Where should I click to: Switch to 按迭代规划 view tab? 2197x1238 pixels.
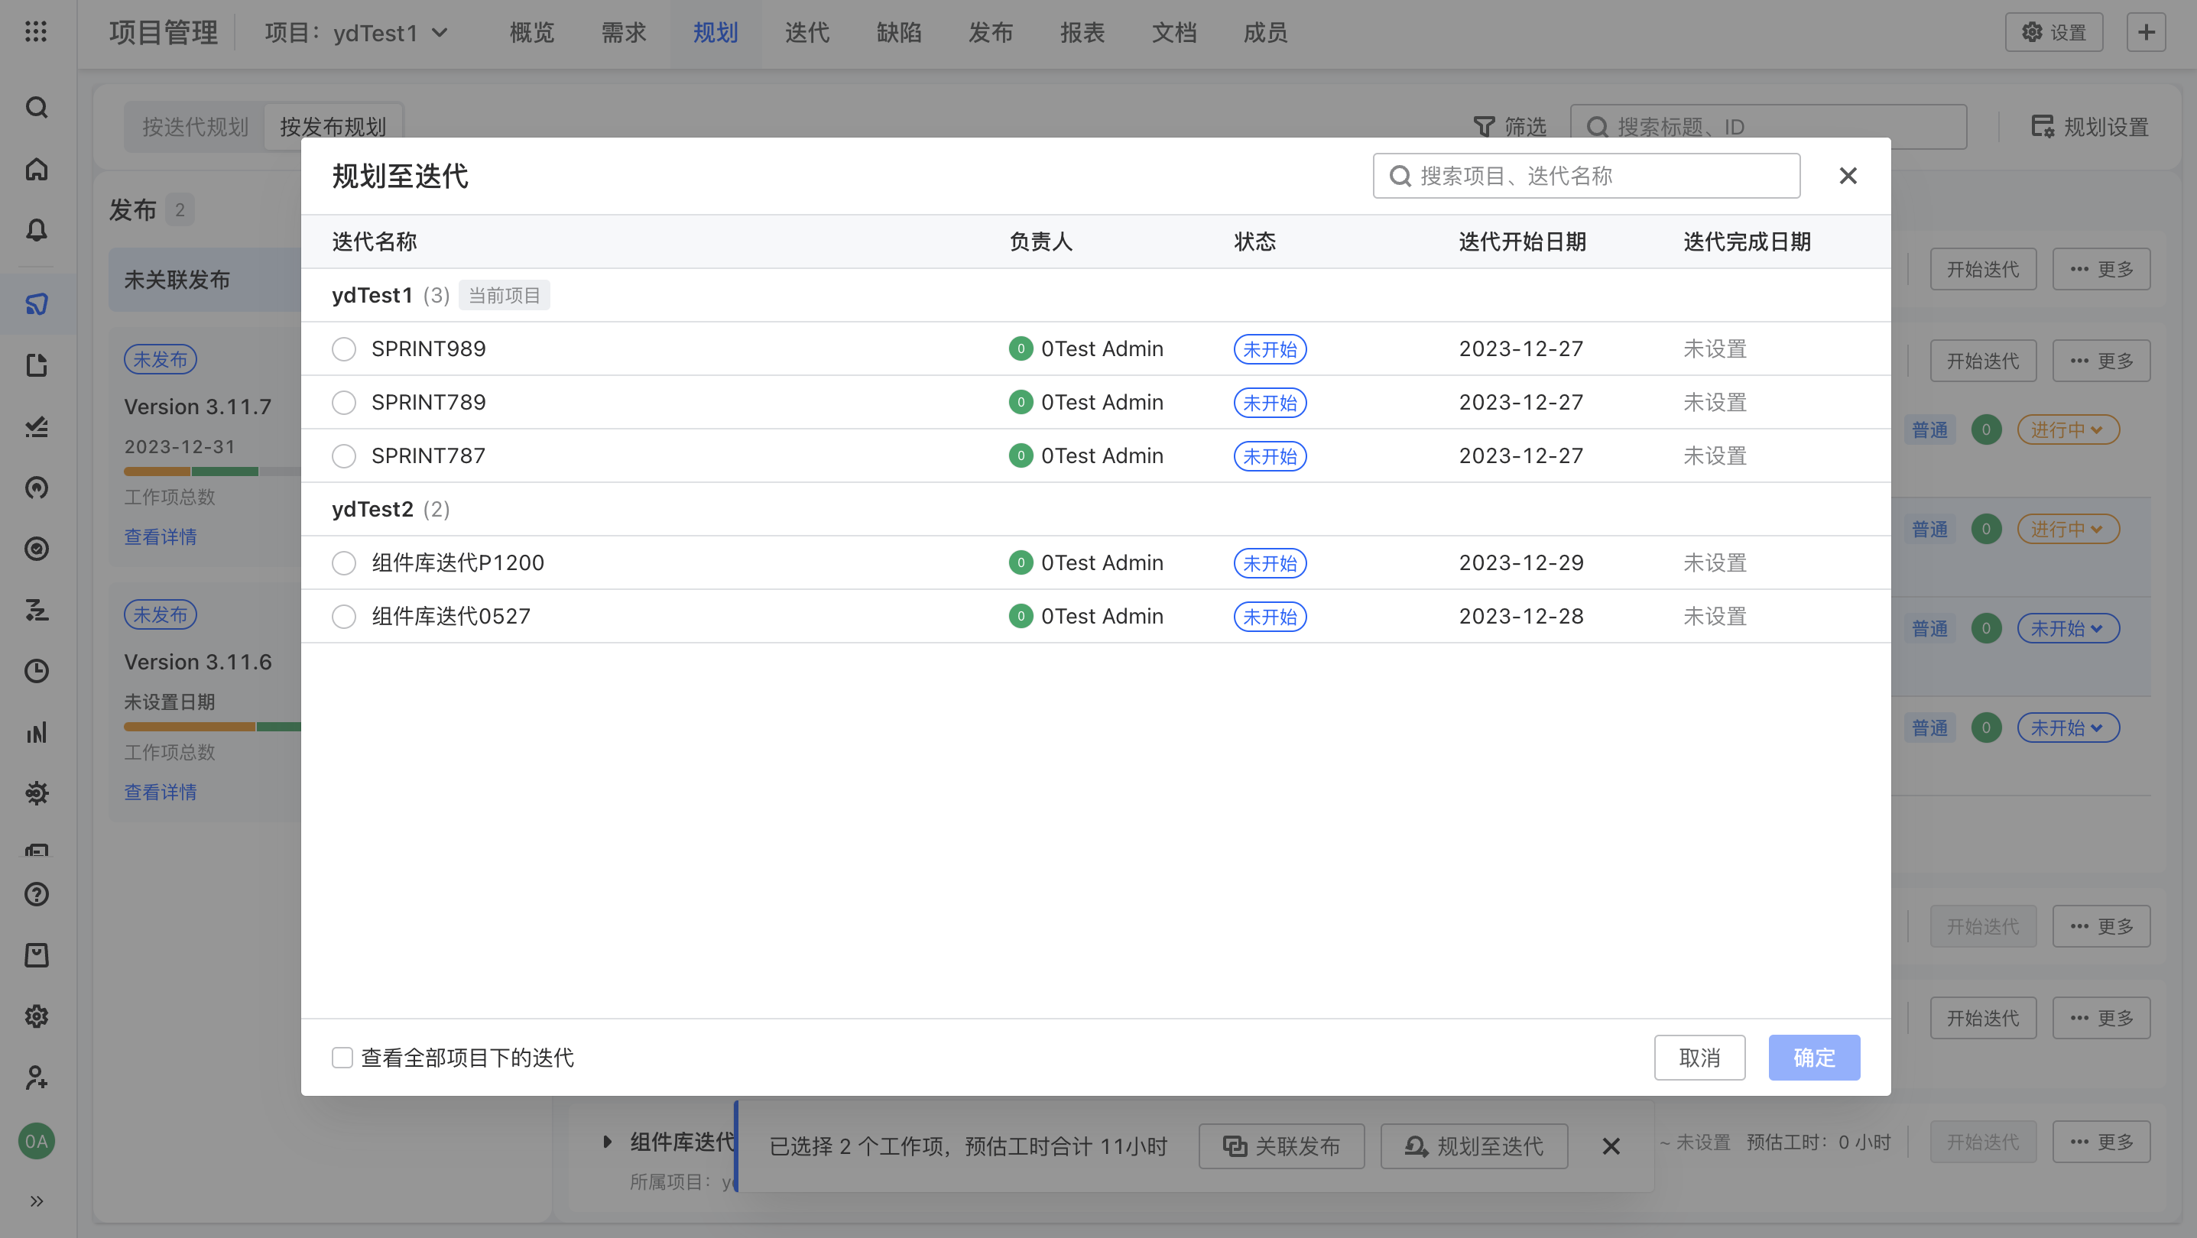194,127
